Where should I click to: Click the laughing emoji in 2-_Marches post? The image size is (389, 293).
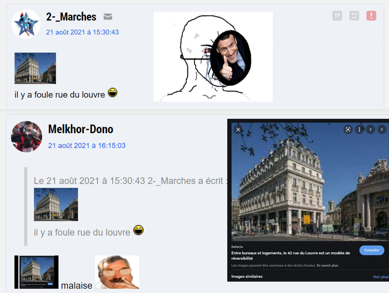(112, 93)
